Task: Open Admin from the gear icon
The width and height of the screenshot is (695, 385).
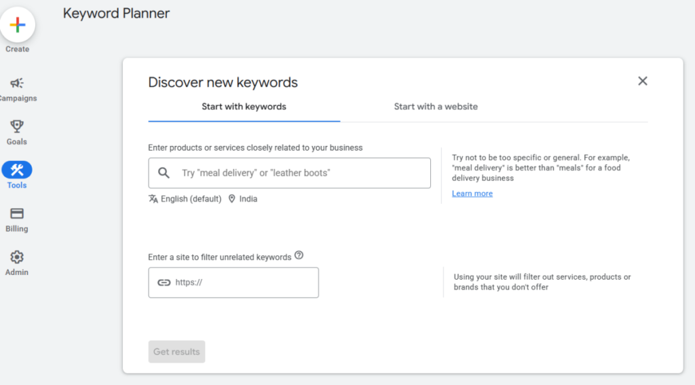Action: (x=17, y=257)
